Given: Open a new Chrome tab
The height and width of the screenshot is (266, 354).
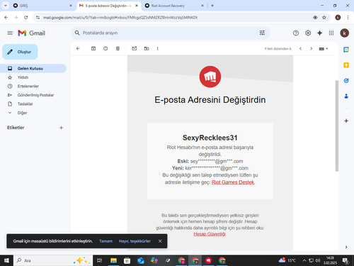Looking at the screenshot, I should tap(212, 6).
